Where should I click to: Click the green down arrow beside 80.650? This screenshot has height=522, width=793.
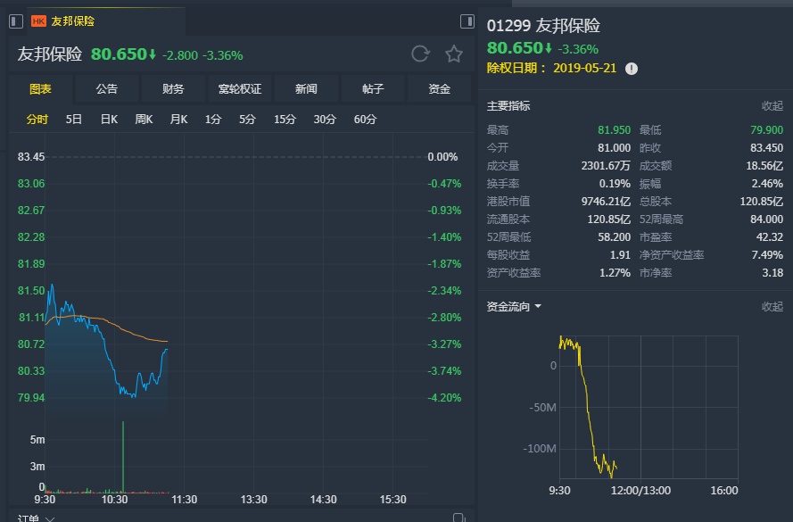tap(153, 54)
